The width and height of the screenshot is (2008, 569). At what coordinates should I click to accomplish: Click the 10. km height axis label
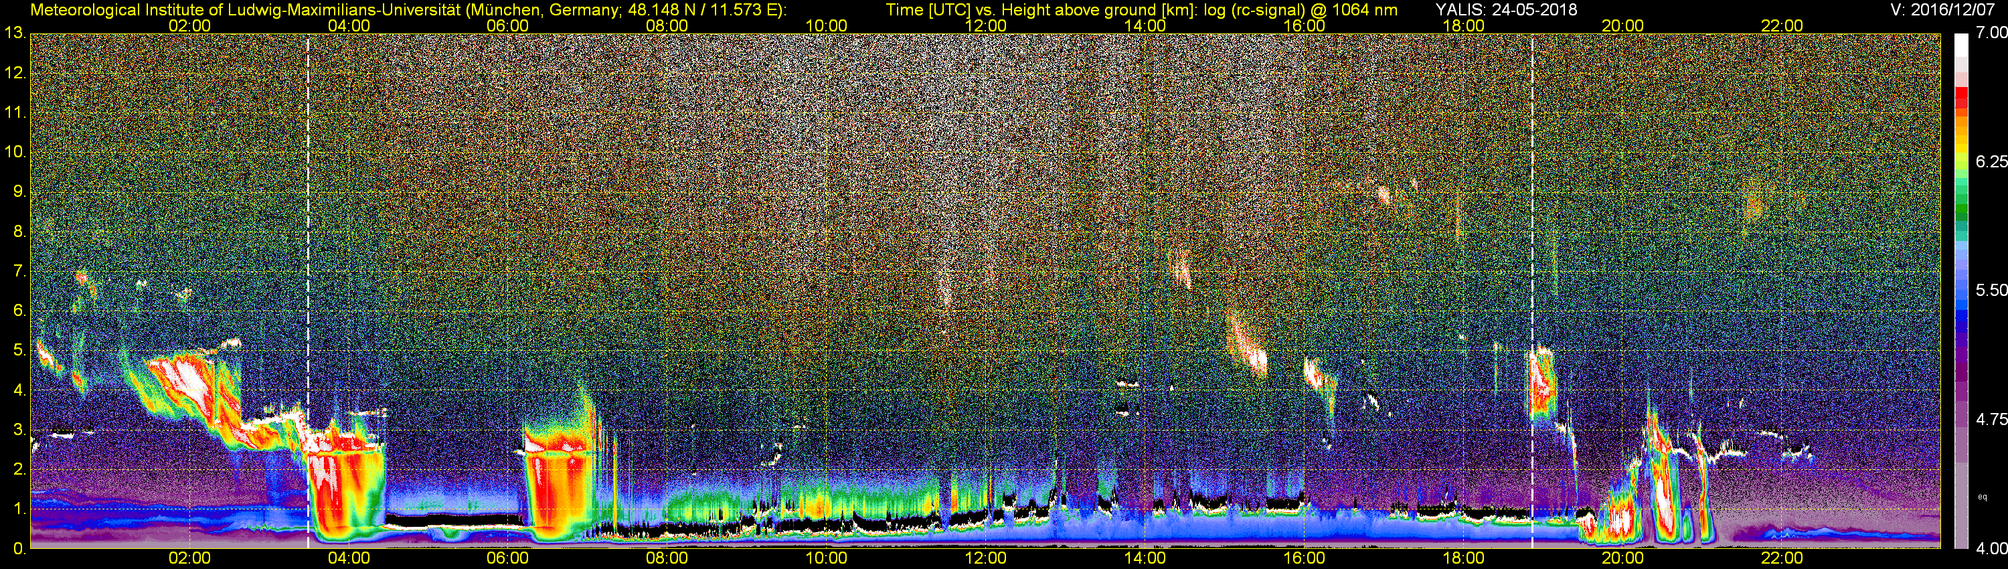pos(15,152)
